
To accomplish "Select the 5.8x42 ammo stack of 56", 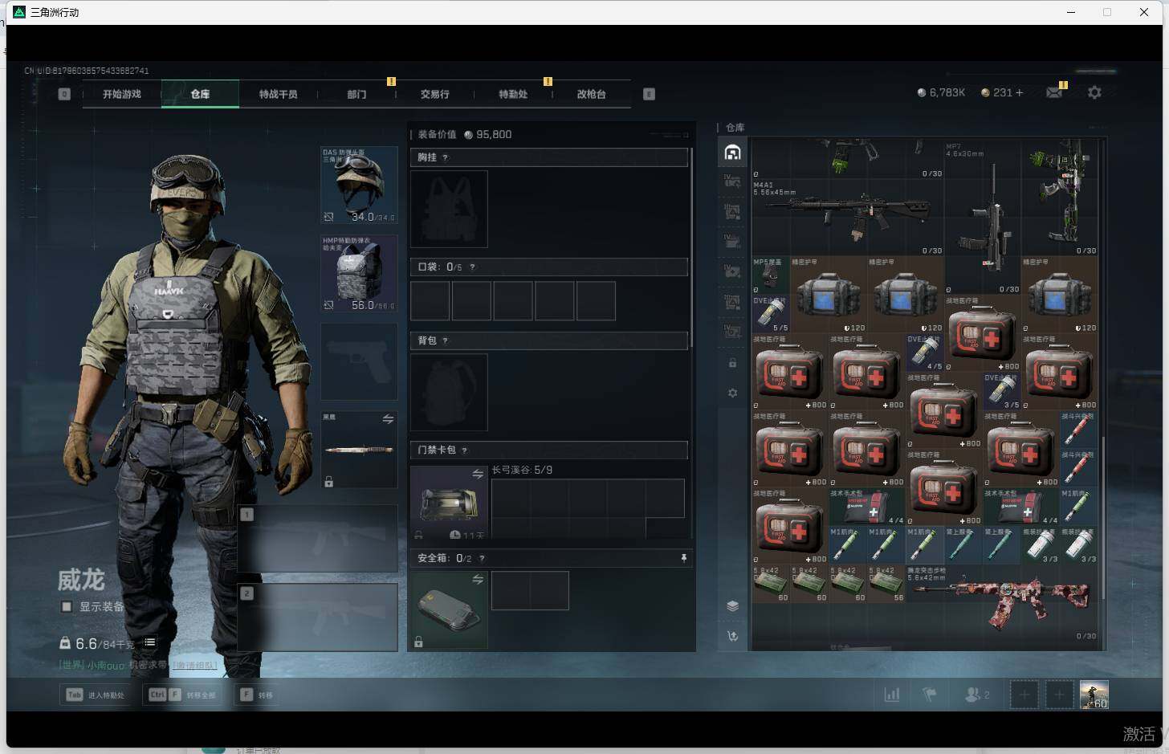I will [886, 584].
